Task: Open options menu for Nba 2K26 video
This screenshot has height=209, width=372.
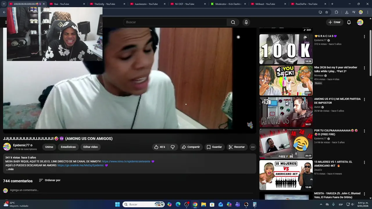Action: click(364, 68)
